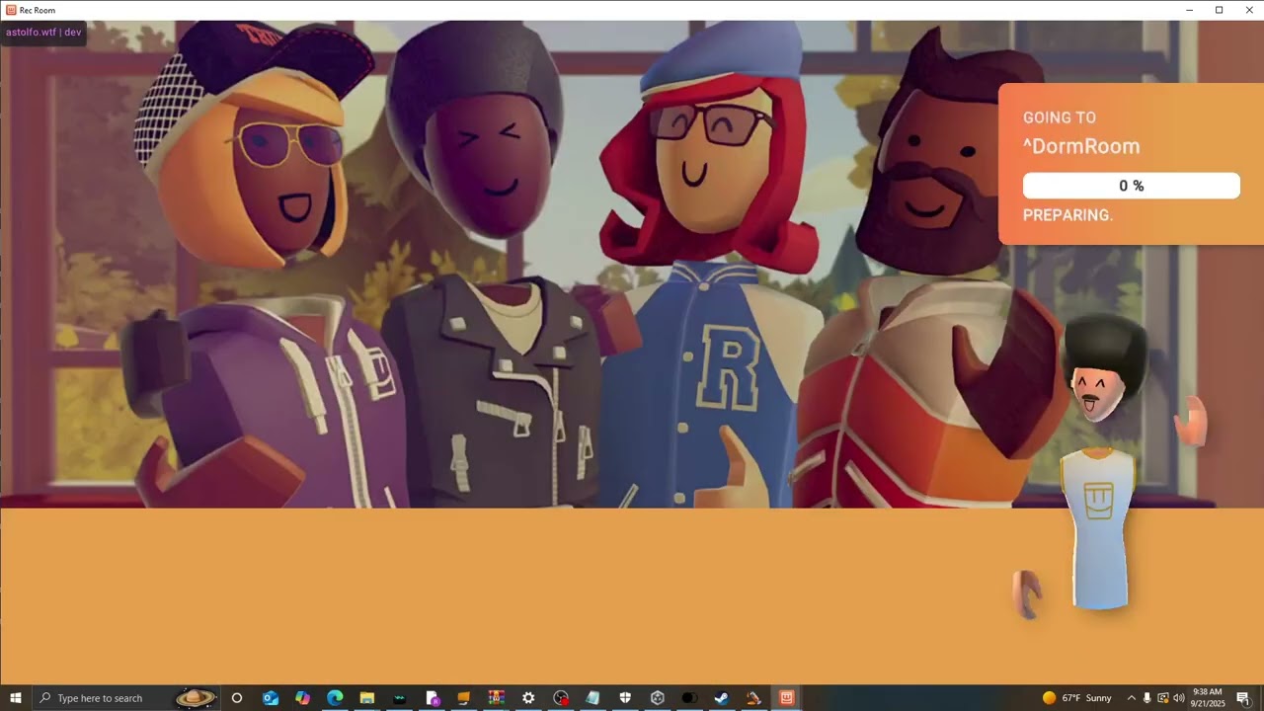Screen dimensions: 1264x711
Task: Open File Explorer from taskbar
Action: (367, 698)
